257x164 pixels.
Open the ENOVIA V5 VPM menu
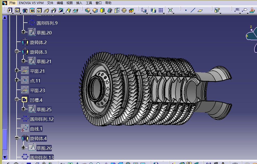(31, 3)
